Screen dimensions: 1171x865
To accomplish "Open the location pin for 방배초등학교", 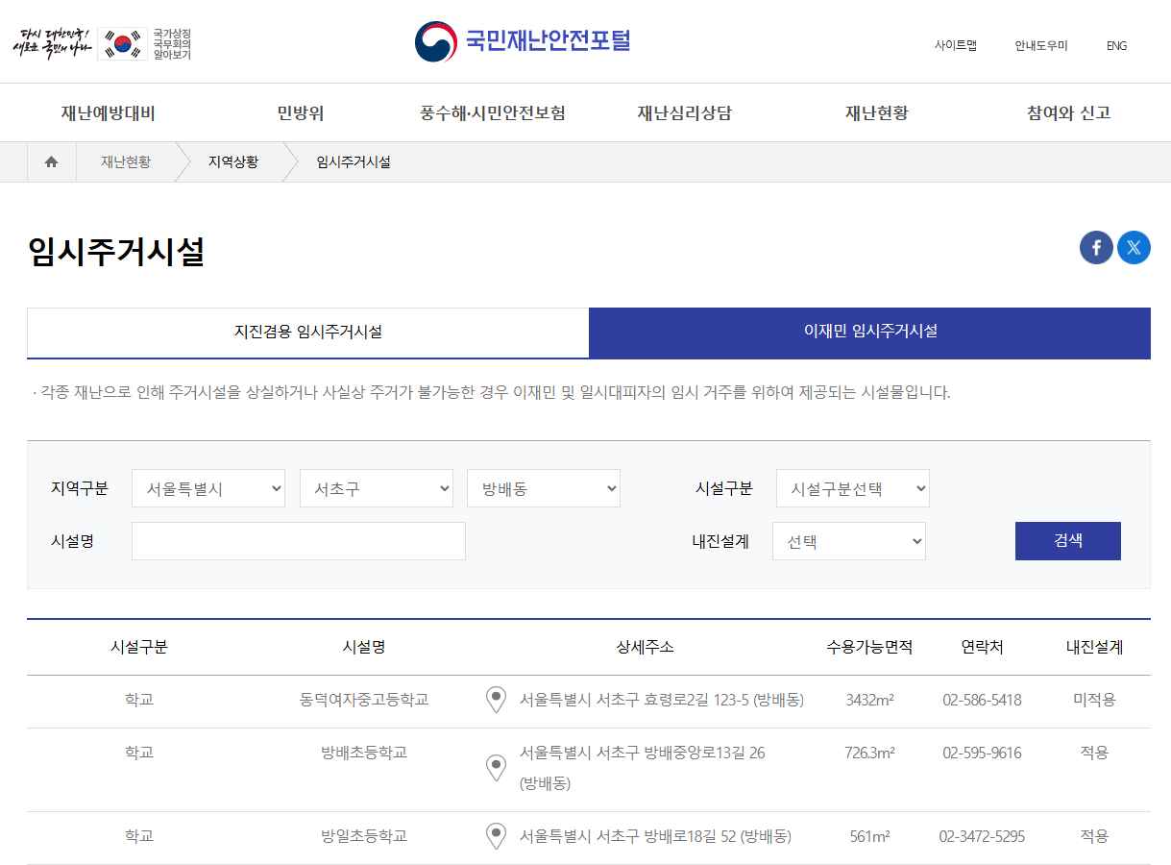I will coord(496,769).
